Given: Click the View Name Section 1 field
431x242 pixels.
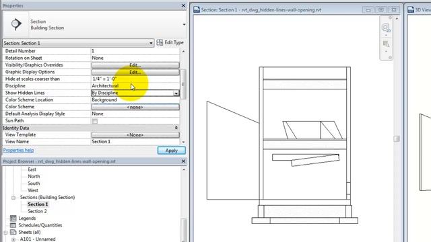Looking at the screenshot, I should 135,142.
